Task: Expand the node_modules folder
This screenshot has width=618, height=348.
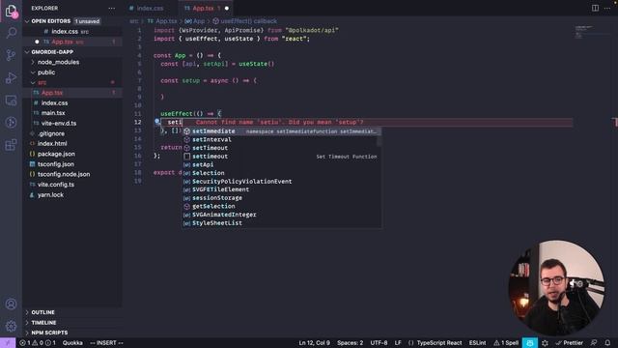Action: [x=58, y=62]
